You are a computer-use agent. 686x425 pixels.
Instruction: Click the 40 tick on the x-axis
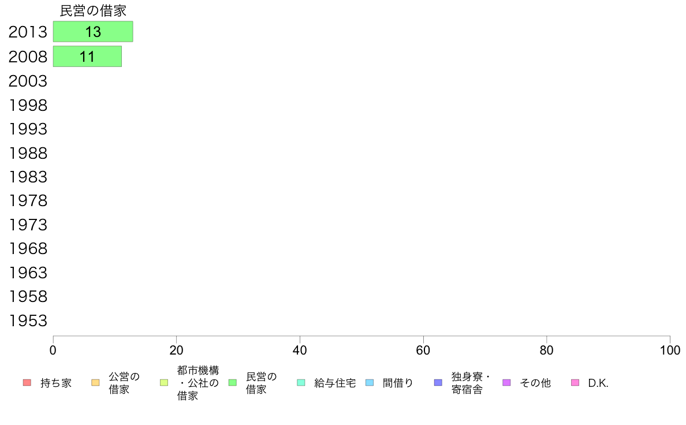click(x=300, y=350)
